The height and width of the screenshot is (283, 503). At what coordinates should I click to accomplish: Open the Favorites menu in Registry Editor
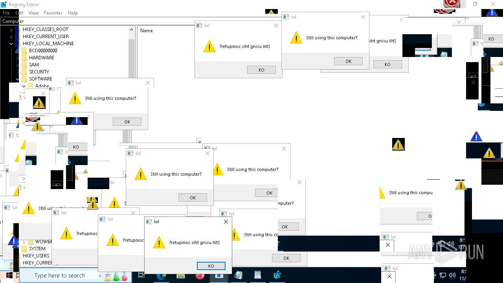click(x=53, y=13)
